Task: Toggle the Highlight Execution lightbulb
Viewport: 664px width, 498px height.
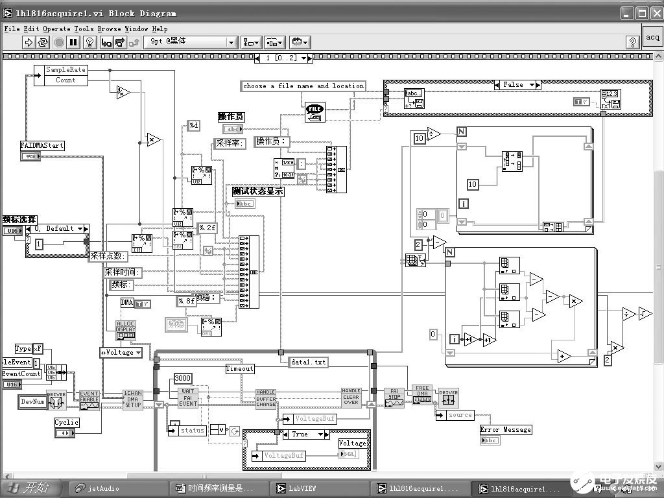Action: [89, 42]
